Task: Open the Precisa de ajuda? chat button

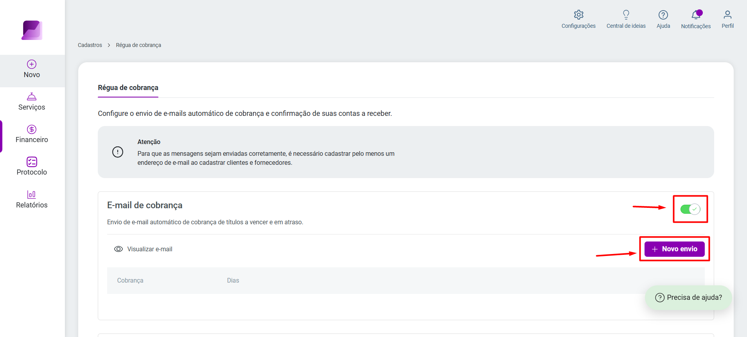Action: pyautogui.click(x=688, y=297)
